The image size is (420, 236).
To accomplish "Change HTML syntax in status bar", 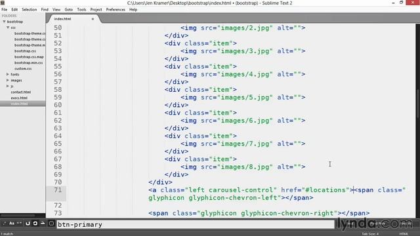I will [404, 233].
